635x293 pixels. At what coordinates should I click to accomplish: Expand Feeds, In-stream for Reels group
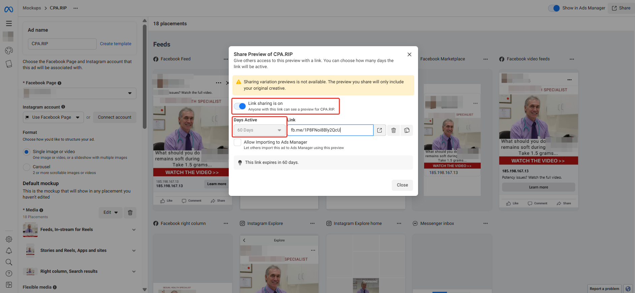(x=134, y=230)
